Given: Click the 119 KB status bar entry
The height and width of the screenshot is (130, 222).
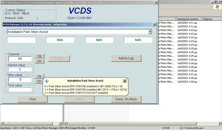Looking at the screenshot, I should click(166, 128).
